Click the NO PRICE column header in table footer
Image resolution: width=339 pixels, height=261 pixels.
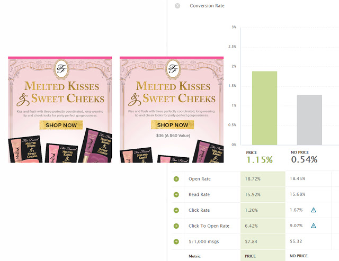(x=299, y=256)
